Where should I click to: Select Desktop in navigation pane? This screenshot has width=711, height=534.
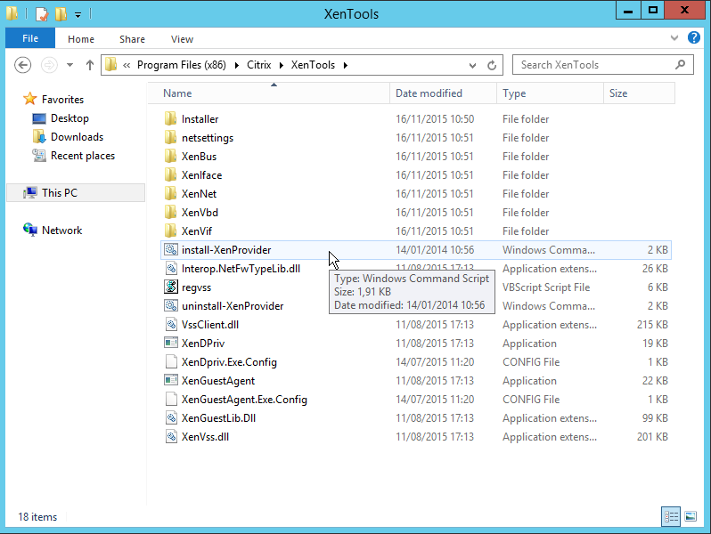tap(69, 118)
